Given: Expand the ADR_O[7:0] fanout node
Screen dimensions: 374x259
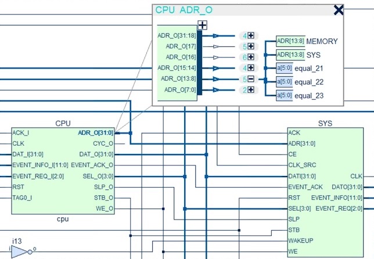Looking at the screenshot, I should [251, 90].
